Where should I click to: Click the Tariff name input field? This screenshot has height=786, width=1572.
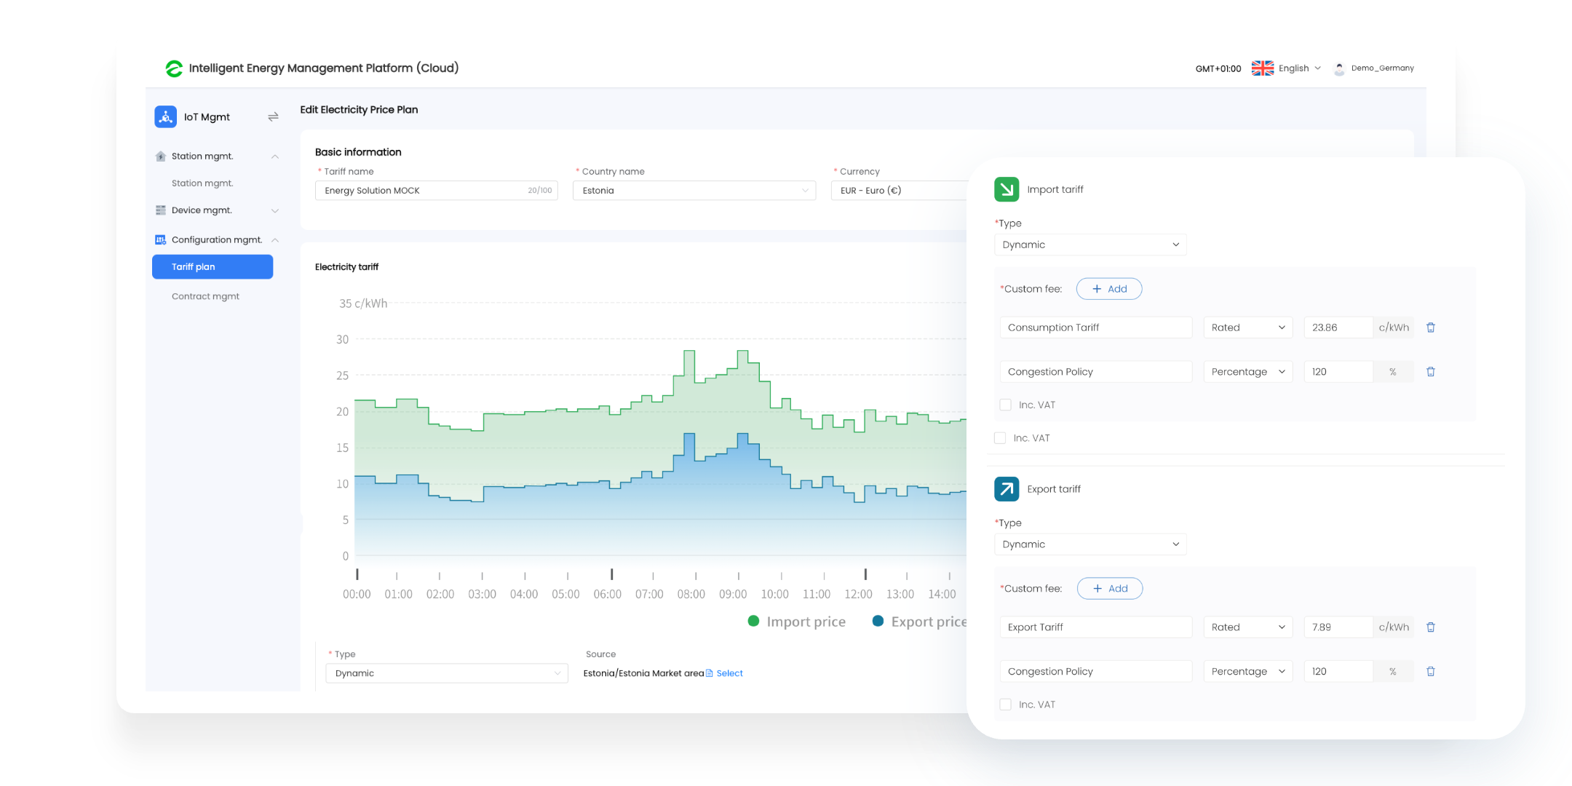(437, 191)
